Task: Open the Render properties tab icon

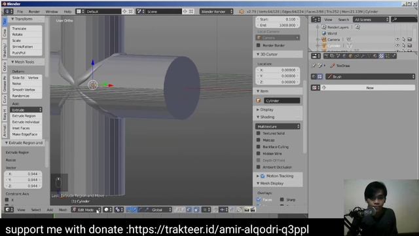Action: (x=326, y=56)
